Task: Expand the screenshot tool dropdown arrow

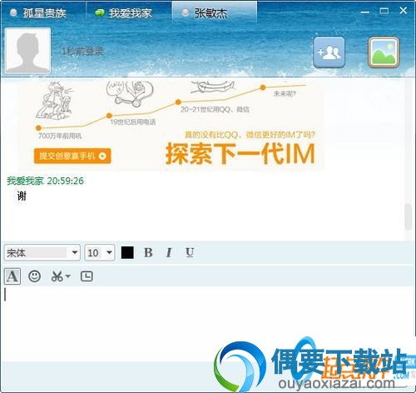Action: tap(68, 276)
